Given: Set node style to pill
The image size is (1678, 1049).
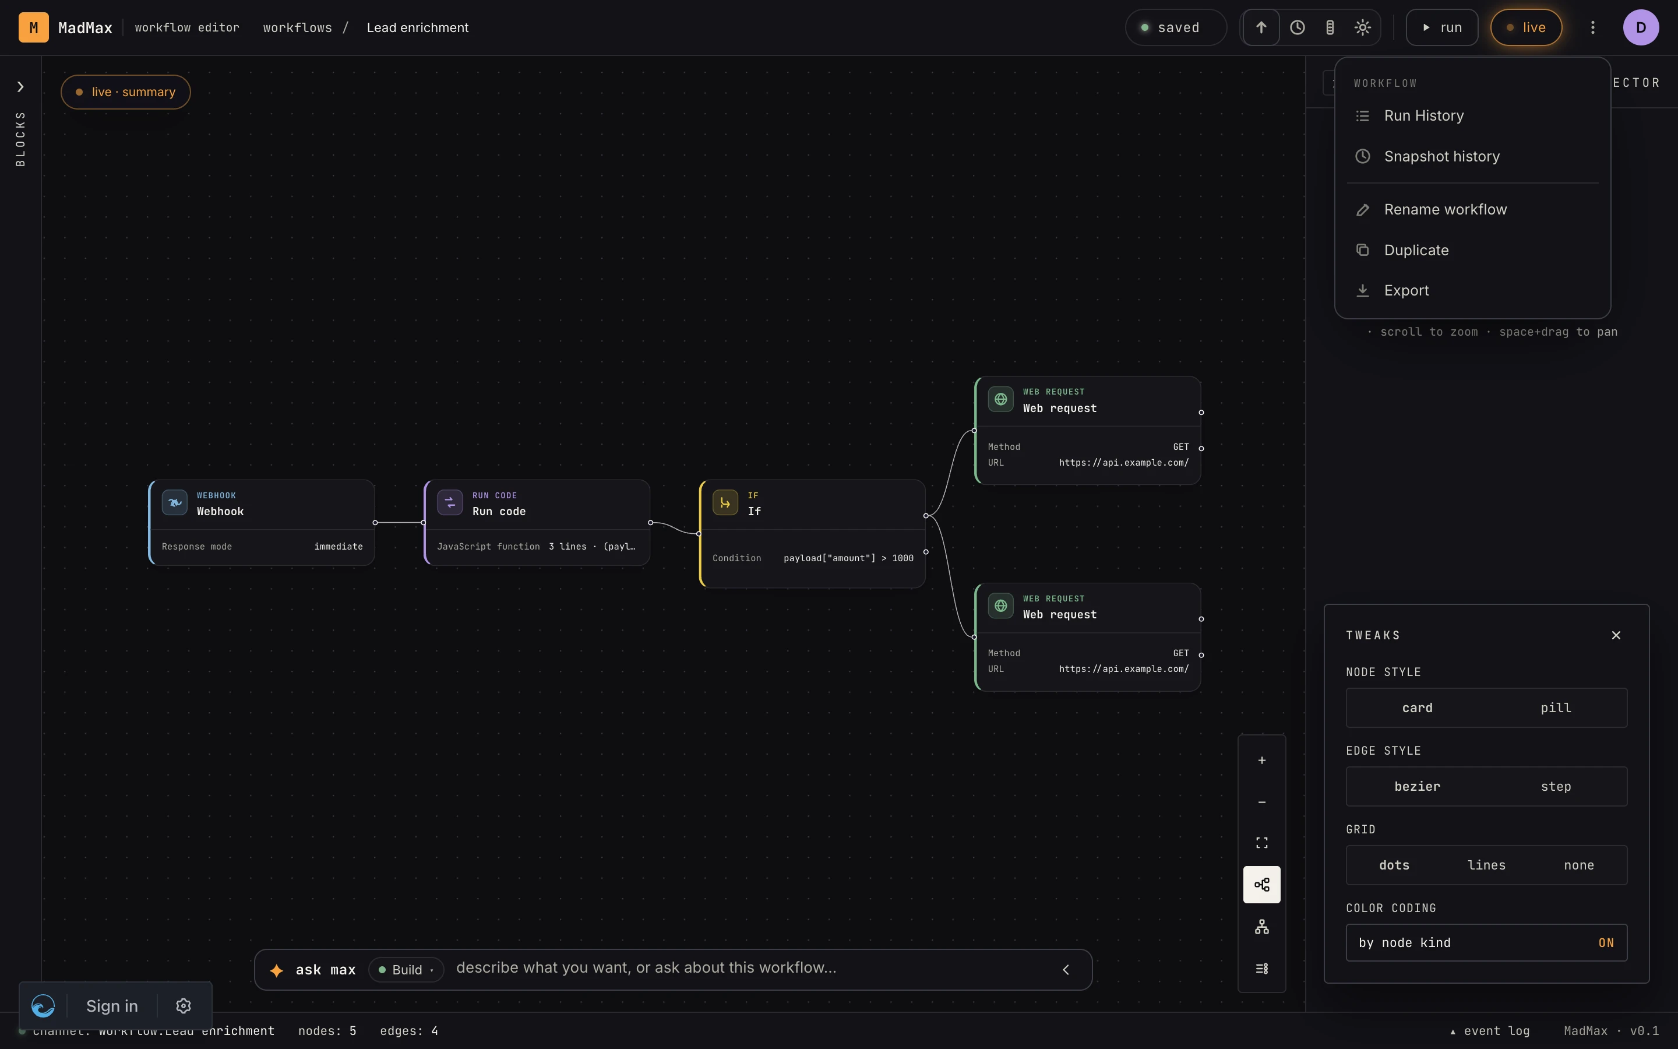Looking at the screenshot, I should pos(1556,707).
